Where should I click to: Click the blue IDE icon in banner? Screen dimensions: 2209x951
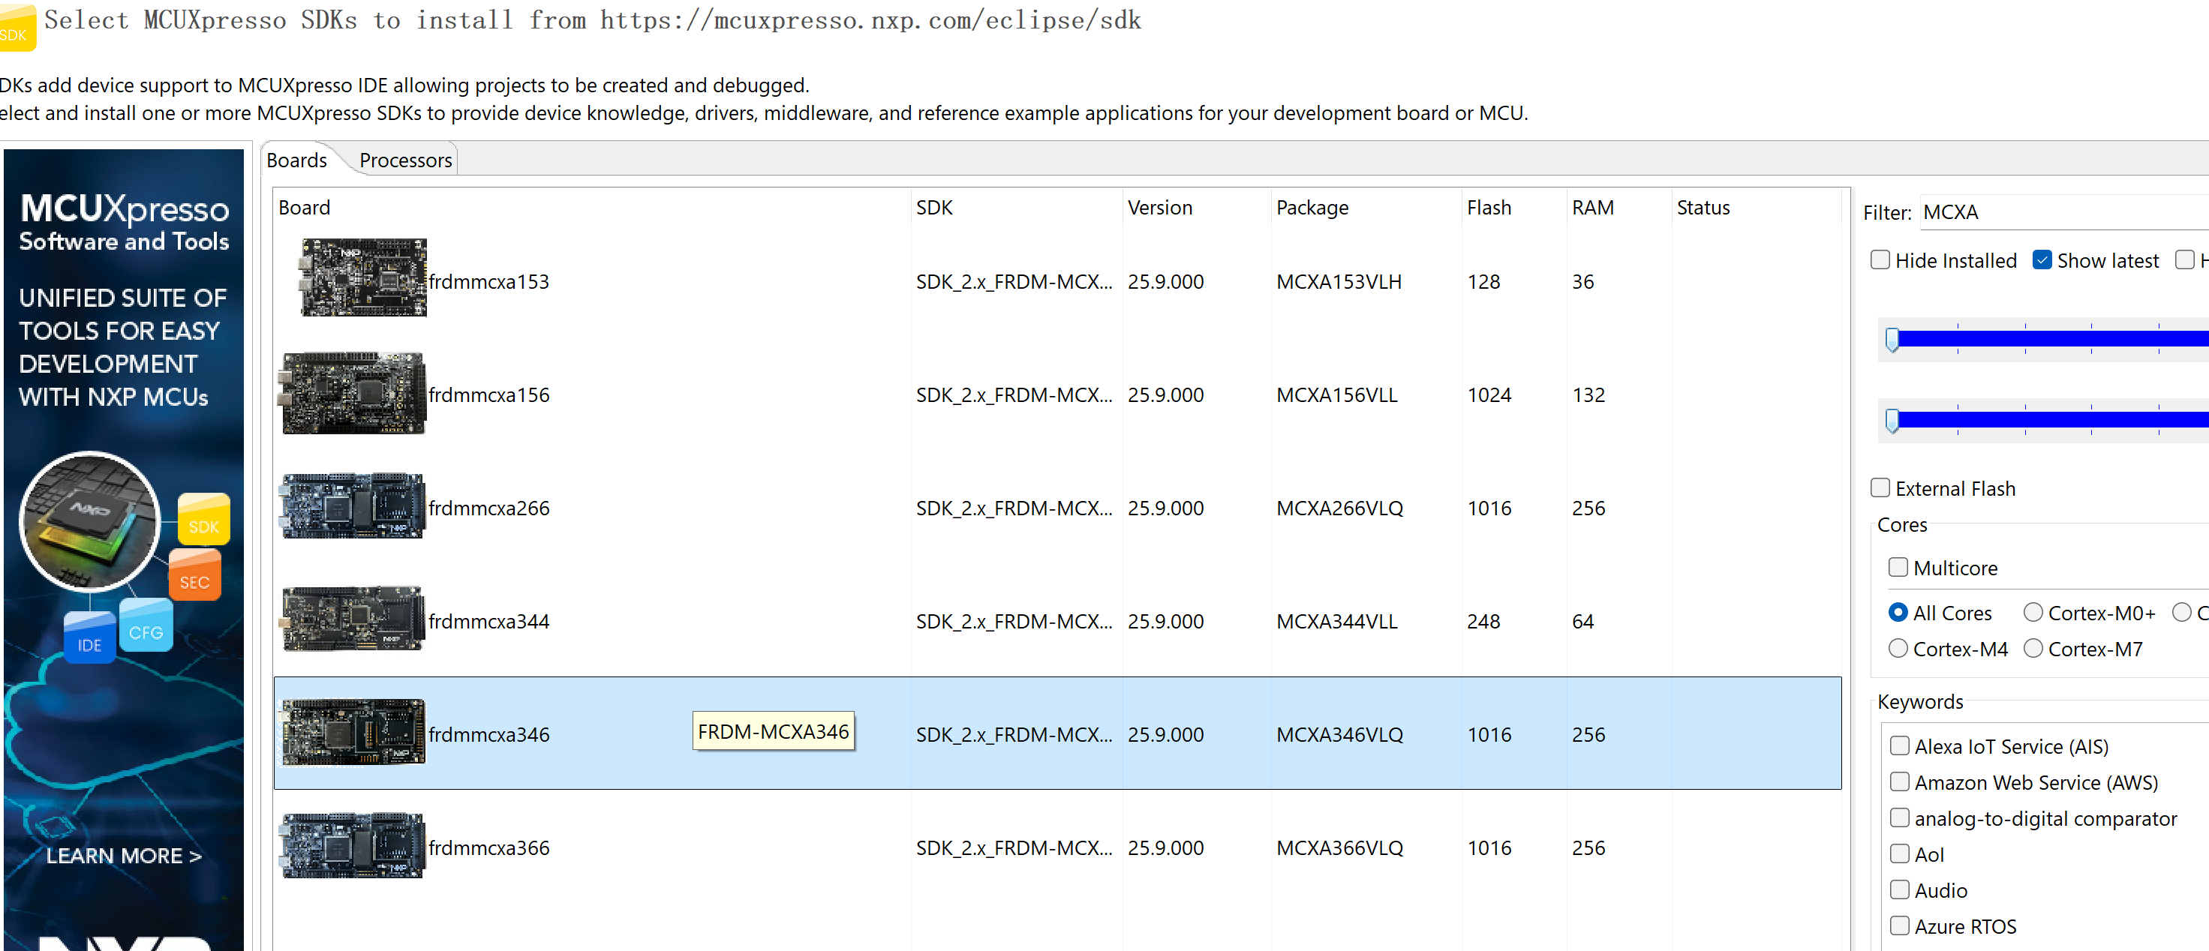pyautogui.click(x=89, y=638)
